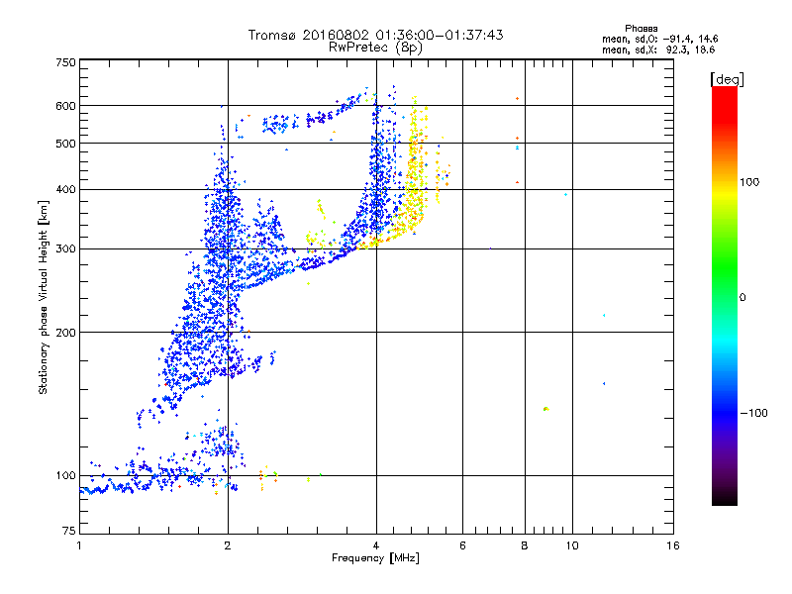Image resolution: width=792 pixels, height=594 pixels.
Task: Click the y-axis tick label '200'
Action: click(x=65, y=333)
